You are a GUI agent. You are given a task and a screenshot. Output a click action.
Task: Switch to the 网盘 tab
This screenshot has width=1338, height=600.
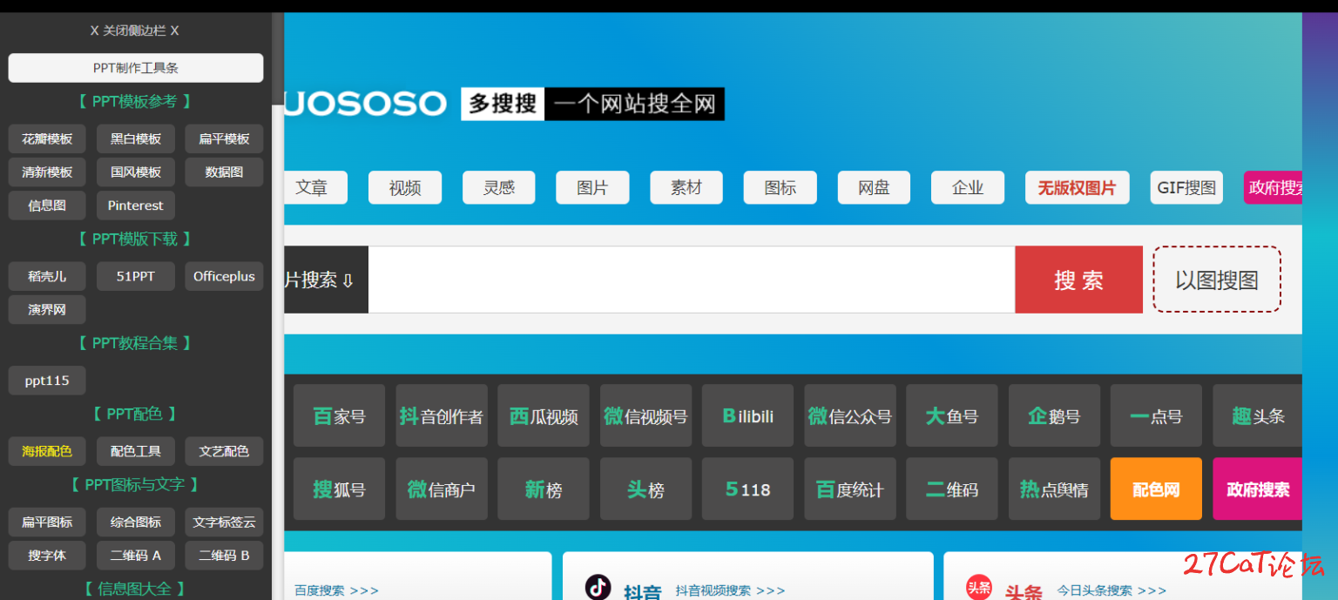click(874, 187)
